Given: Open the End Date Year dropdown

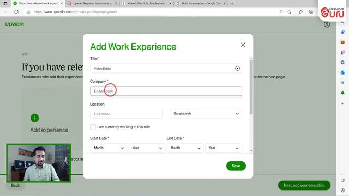Looking at the screenshot, I should click(224, 148).
